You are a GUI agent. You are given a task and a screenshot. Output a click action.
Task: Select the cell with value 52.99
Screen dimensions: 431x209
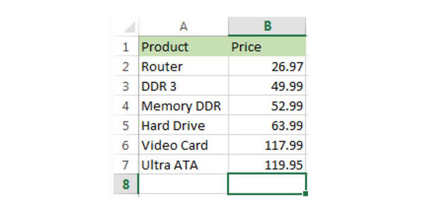click(x=267, y=106)
